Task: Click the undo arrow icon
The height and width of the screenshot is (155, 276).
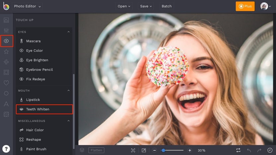Action: (x=249, y=150)
